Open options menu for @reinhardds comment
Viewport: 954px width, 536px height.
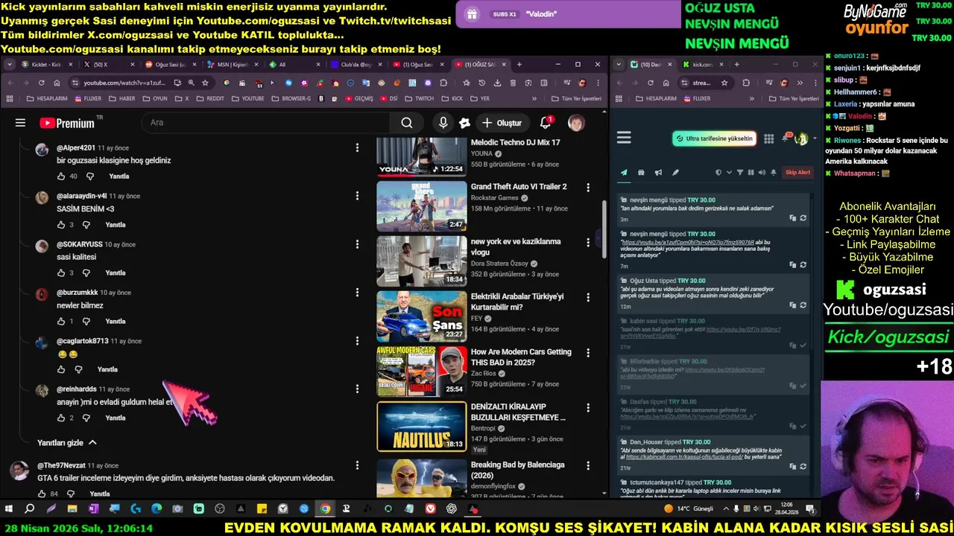pyautogui.click(x=357, y=389)
